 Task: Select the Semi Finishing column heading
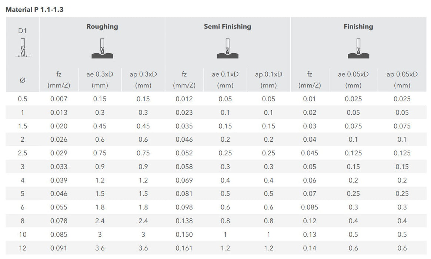tap(228, 27)
